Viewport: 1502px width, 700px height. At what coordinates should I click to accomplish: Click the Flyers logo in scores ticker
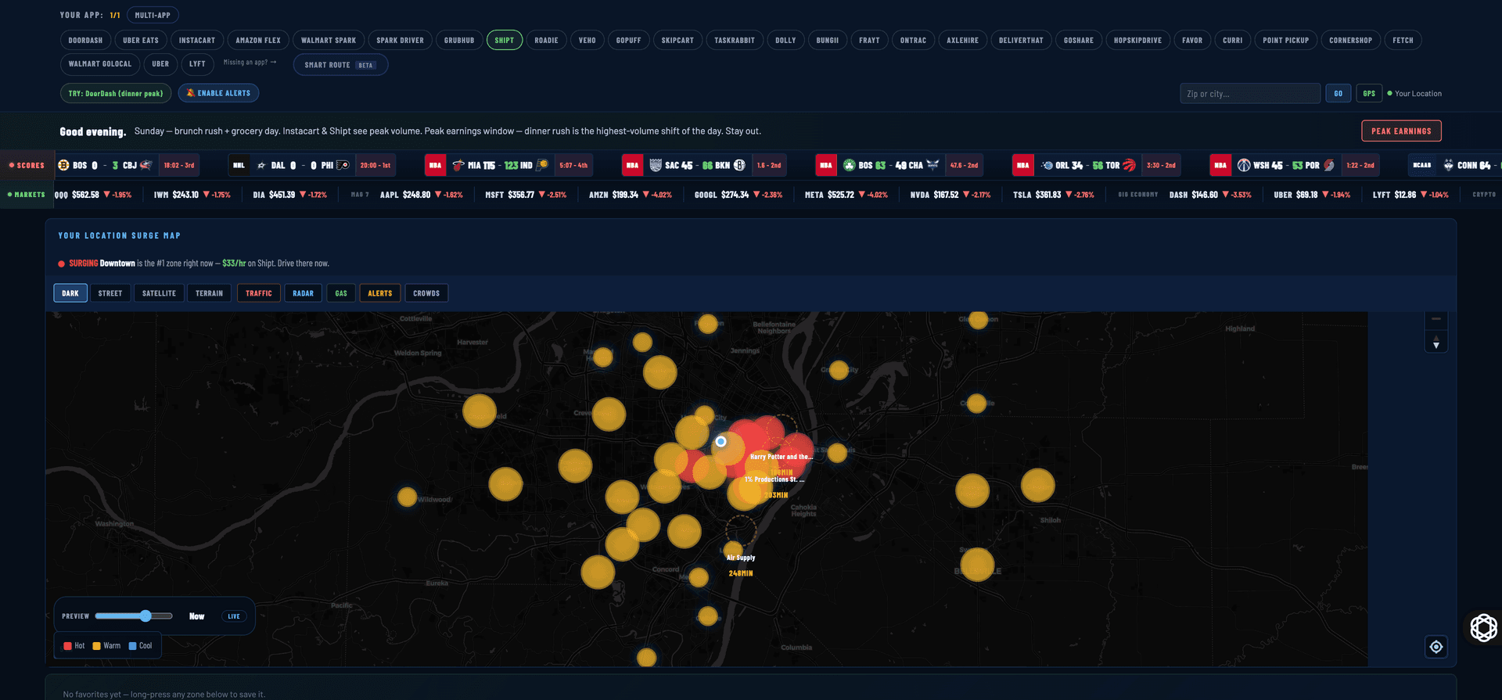tap(342, 165)
